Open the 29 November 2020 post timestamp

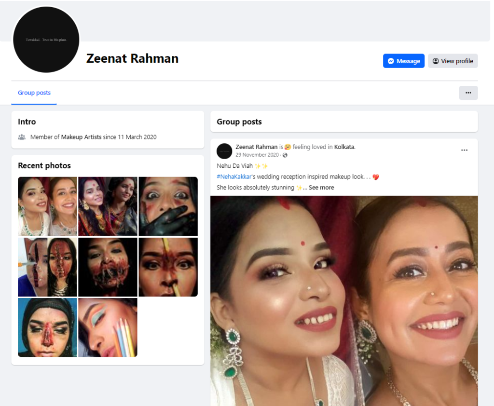click(257, 155)
